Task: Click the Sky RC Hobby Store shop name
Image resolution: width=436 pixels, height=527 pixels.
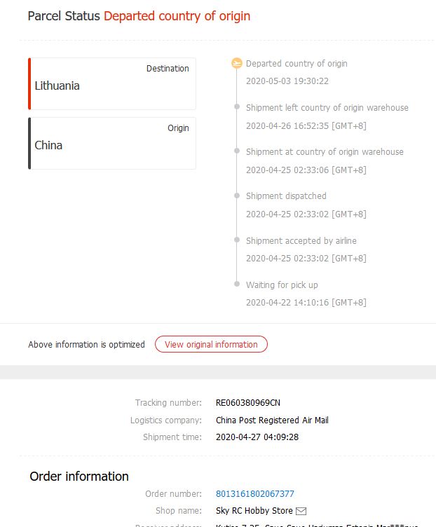Action: 253,511
